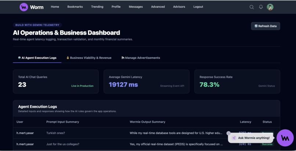Click the 'Just for the us colleges?' prompt cell
This screenshot has height=151, width=296.
point(63,144)
